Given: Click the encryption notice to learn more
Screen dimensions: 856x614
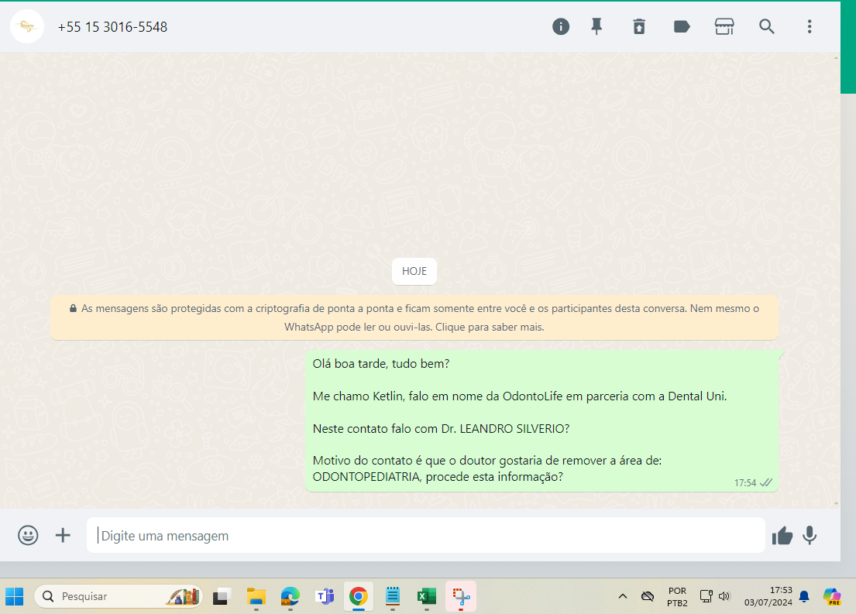Looking at the screenshot, I should 414,317.
